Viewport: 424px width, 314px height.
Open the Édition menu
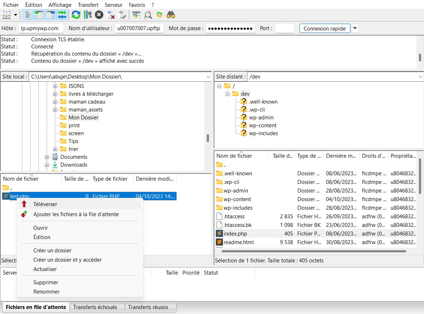click(33, 5)
